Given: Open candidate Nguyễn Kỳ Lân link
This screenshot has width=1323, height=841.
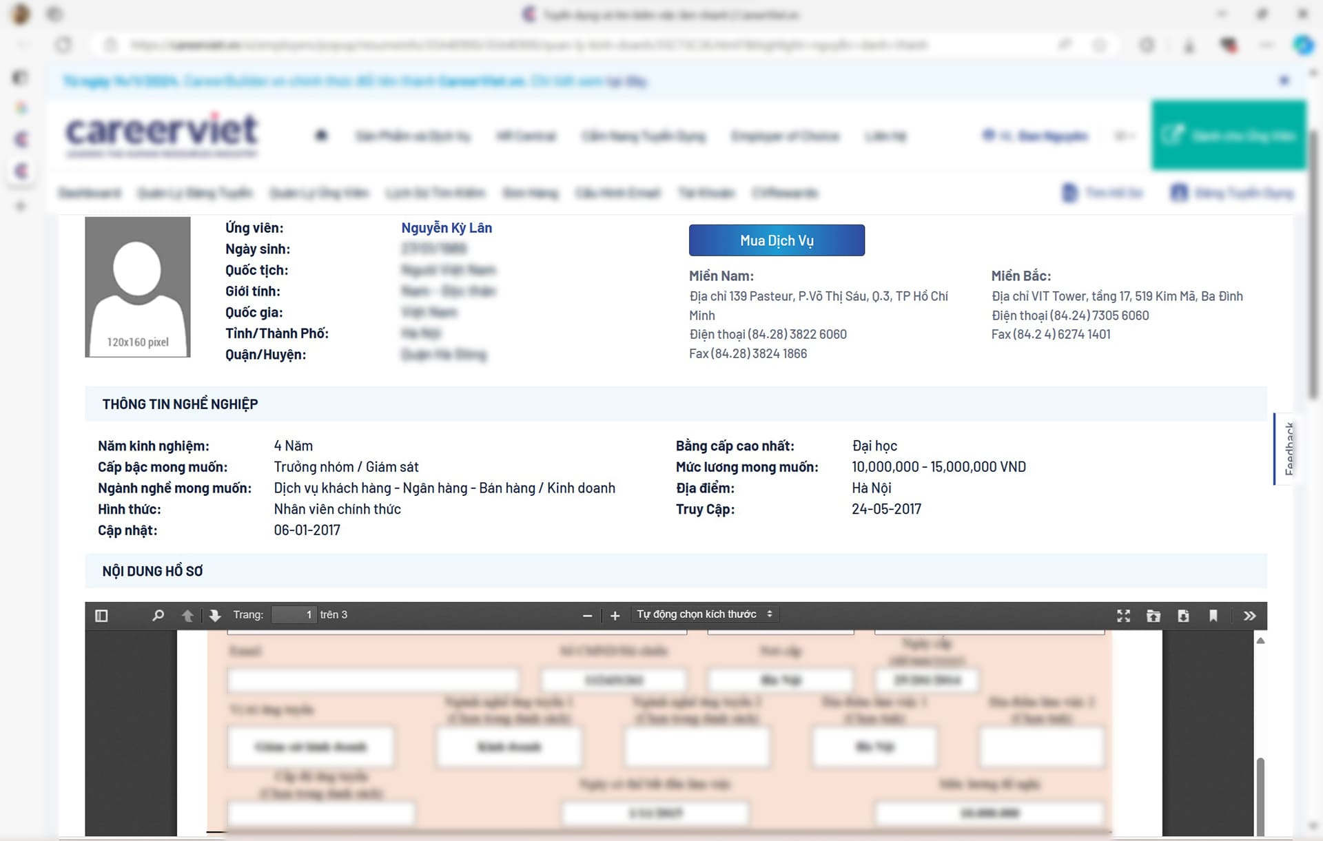Looking at the screenshot, I should pos(447,228).
